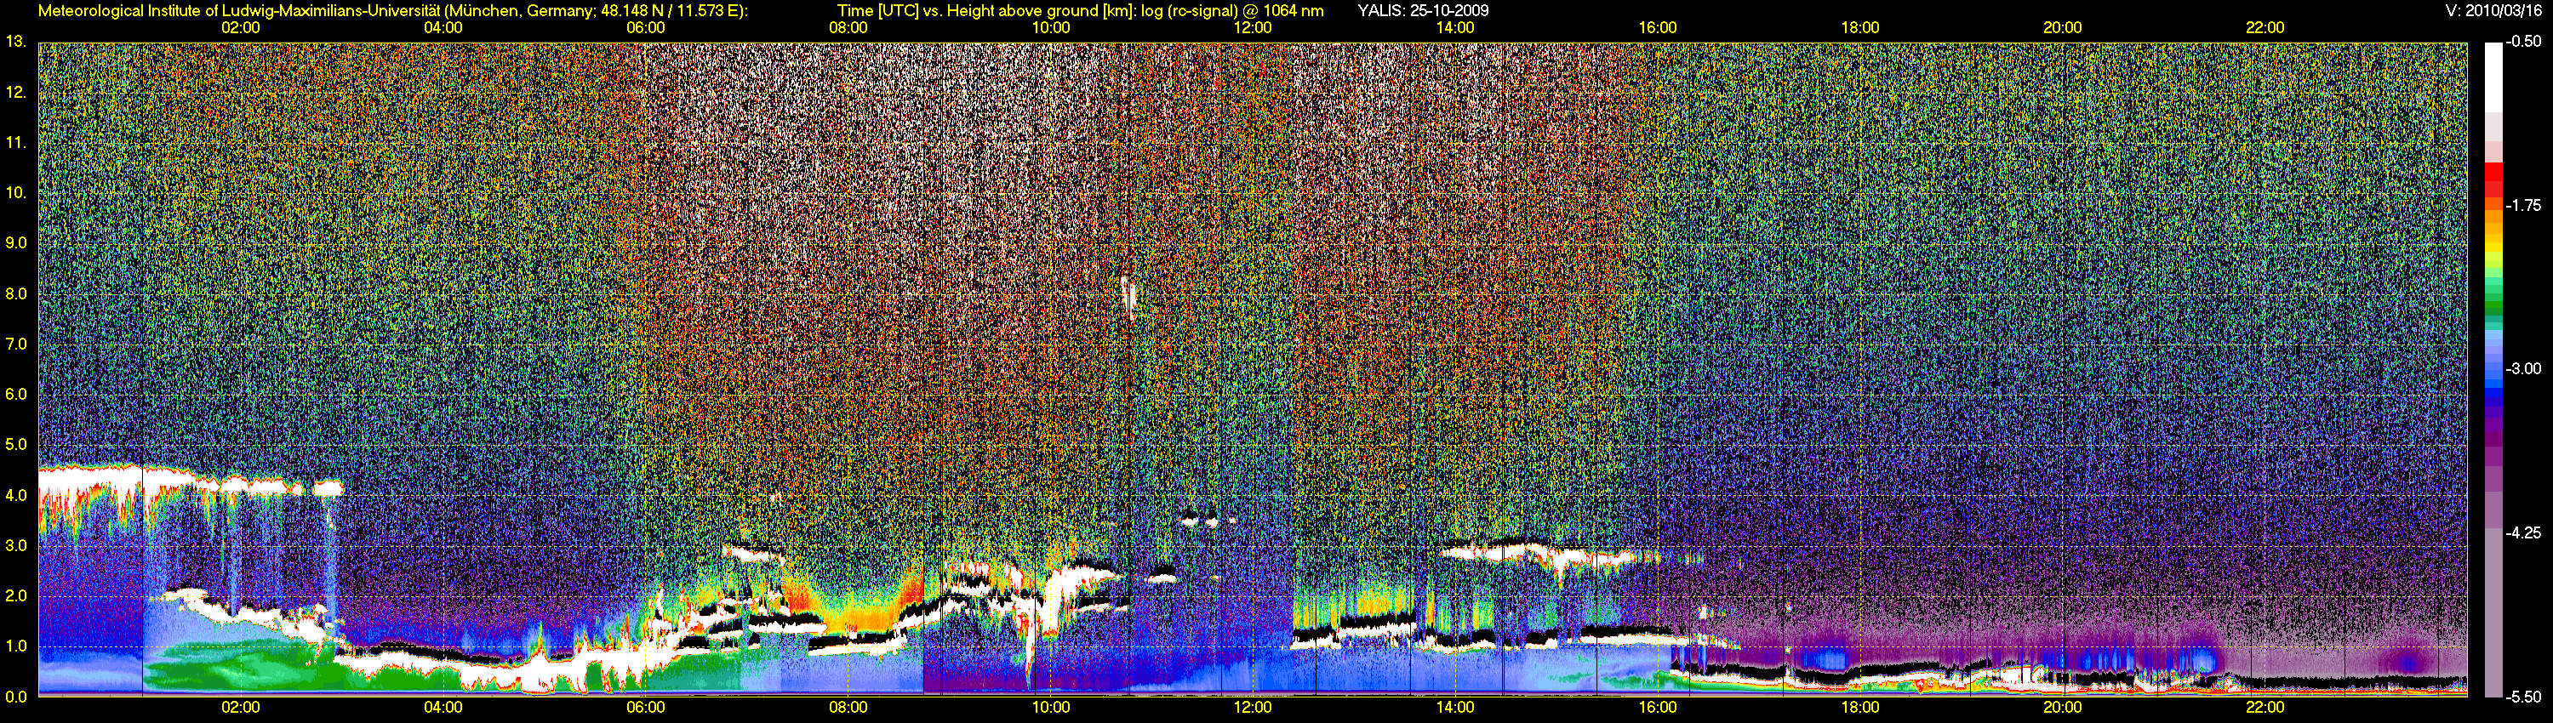The width and height of the screenshot is (2553, 723).
Task: Click the isolated white cloud spike near 8 km
Action: [1128, 297]
